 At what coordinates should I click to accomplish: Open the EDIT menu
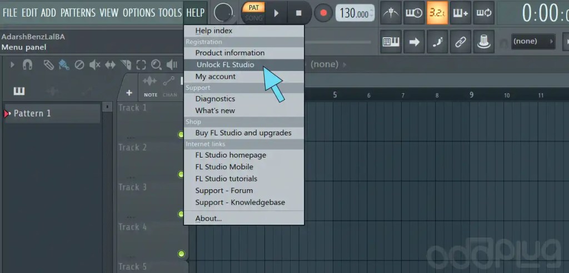(x=29, y=13)
